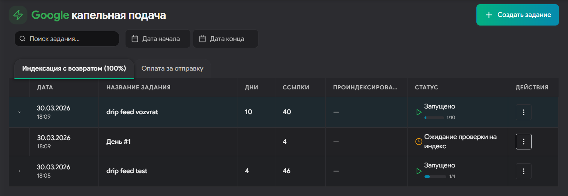568x196 pixels.
Task: Click the links value 40
Action: pyautogui.click(x=287, y=112)
